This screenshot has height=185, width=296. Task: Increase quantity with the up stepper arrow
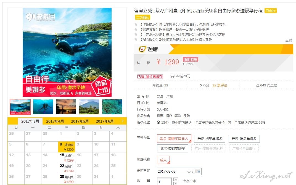pyautogui.click(x=176, y=179)
